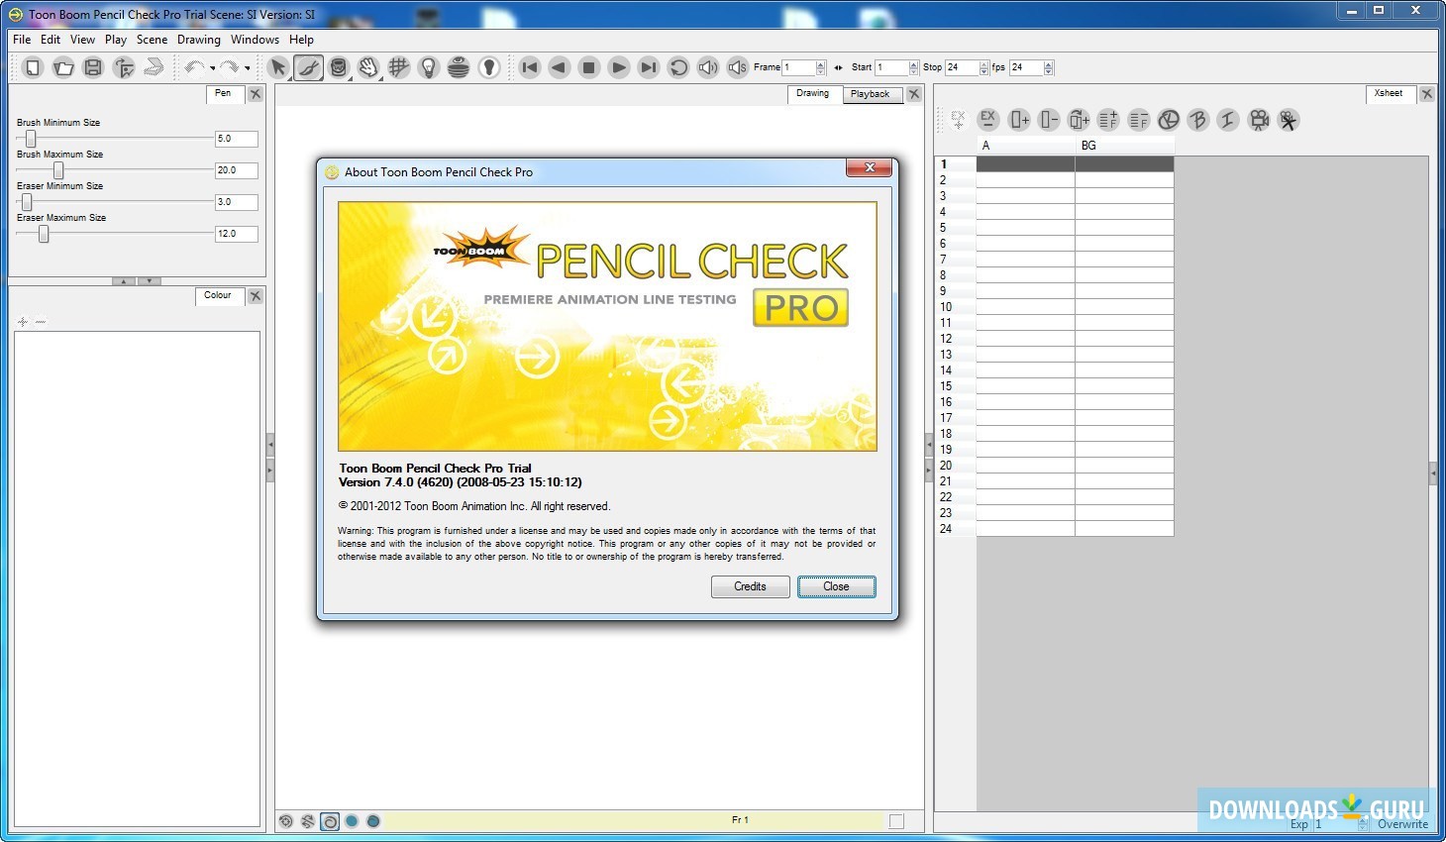Select the arrow Select tool
Image resolution: width=1446 pixels, height=842 pixels.
[x=278, y=67]
